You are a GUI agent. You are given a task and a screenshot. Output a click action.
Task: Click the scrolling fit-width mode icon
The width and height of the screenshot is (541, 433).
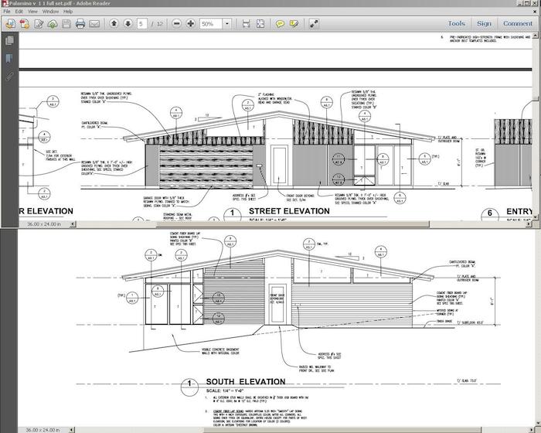point(246,24)
